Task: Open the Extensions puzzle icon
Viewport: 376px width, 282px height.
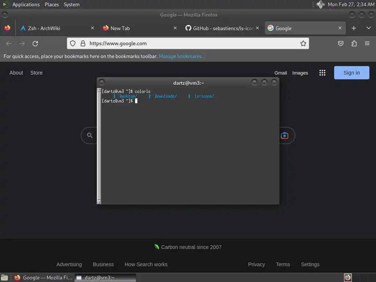Action: (354, 43)
